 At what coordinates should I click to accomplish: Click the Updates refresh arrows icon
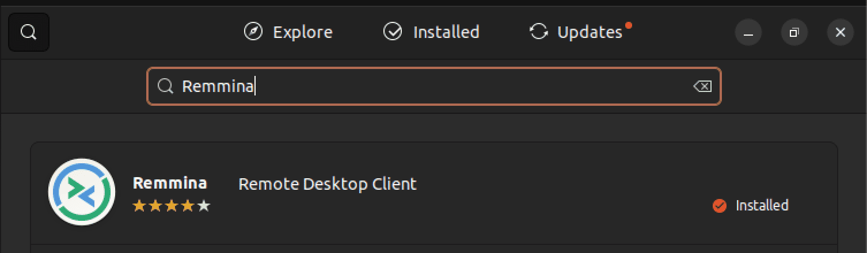coord(538,32)
